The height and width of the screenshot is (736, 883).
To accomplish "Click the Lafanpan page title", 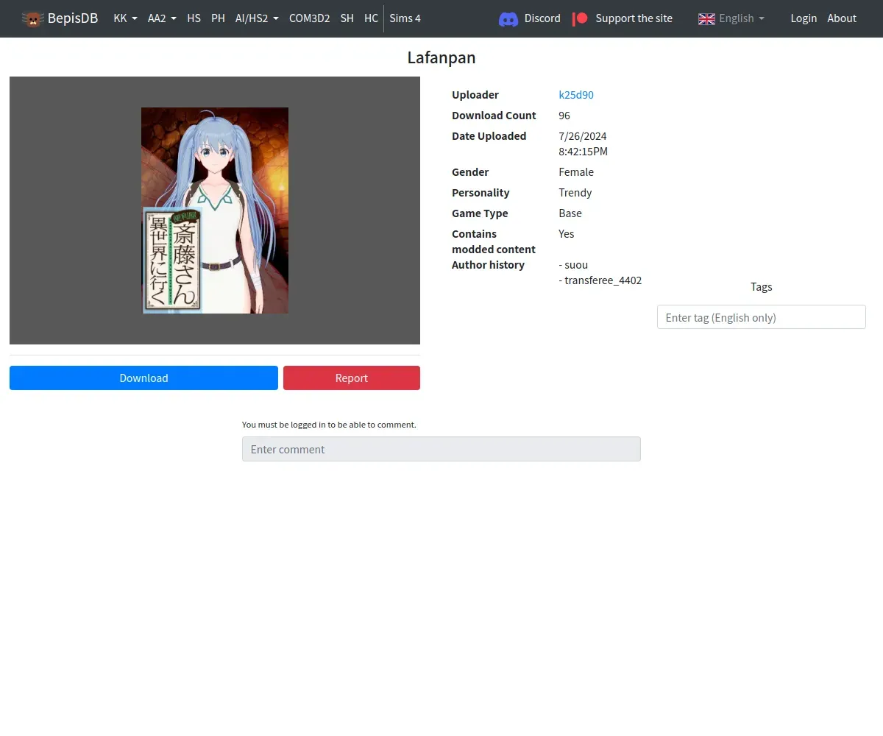I will (441, 57).
